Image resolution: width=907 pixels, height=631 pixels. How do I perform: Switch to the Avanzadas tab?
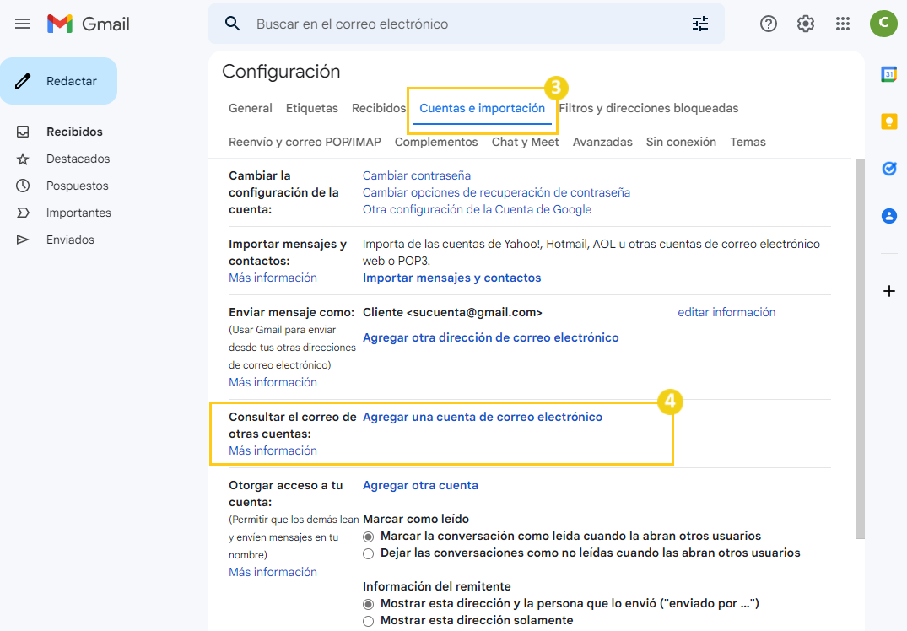click(602, 142)
